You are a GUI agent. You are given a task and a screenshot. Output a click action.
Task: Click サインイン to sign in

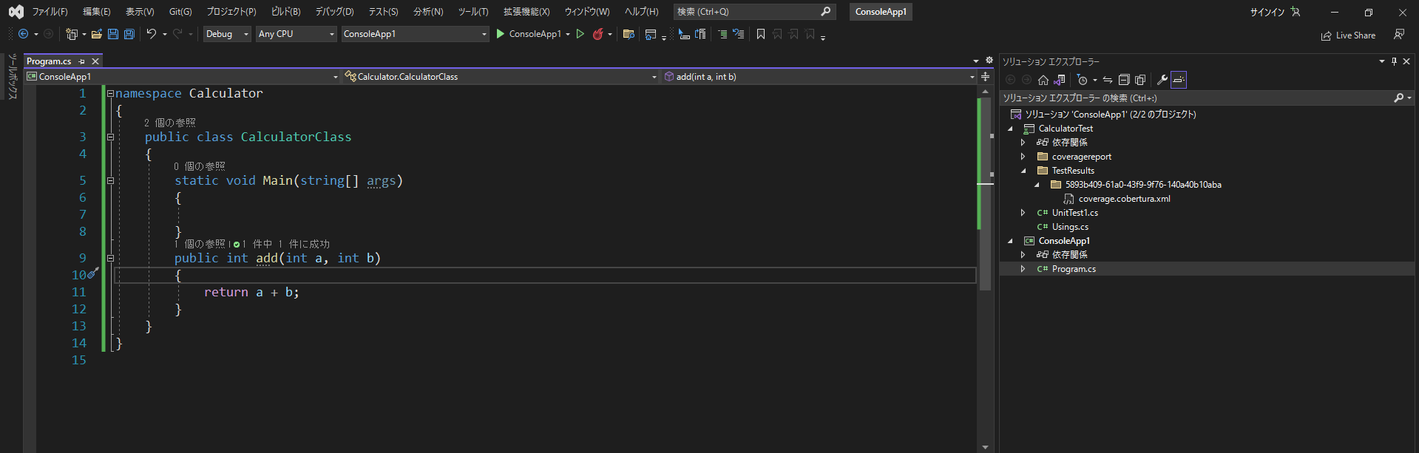[x=1267, y=12]
